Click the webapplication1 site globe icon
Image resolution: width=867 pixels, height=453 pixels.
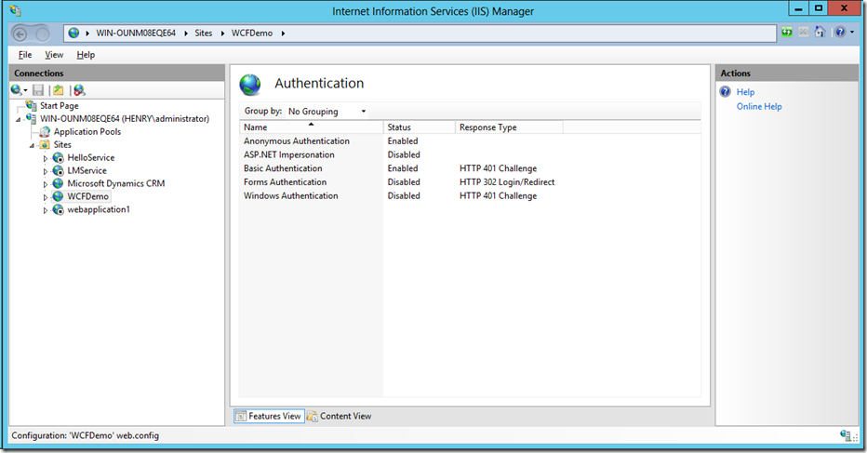(58, 209)
